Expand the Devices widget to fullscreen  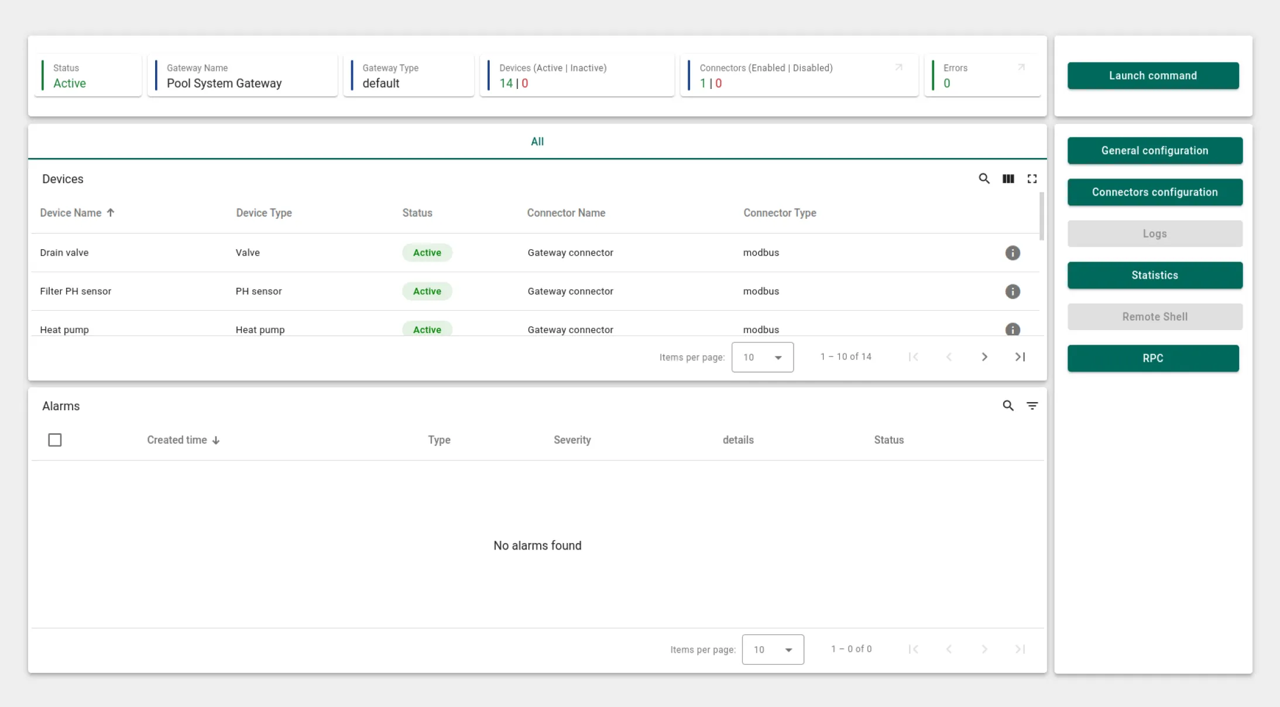pos(1032,179)
